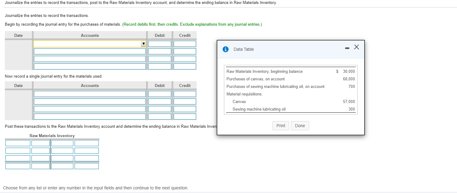Select 'Purchases of sewing machine lubricating oil' line
The image size is (457, 193).
click(x=275, y=87)
